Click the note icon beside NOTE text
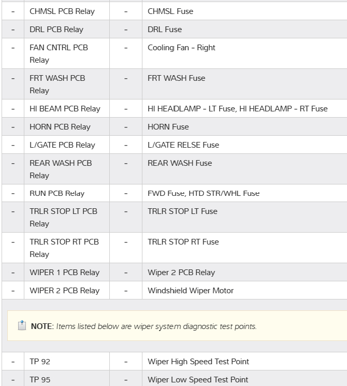Viewport: 347px width, 386px height. [x=21, y=326]
